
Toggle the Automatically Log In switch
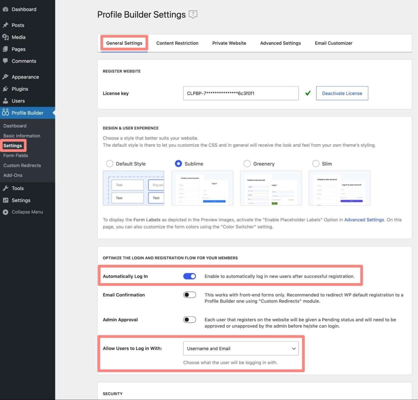click(190, 276)
